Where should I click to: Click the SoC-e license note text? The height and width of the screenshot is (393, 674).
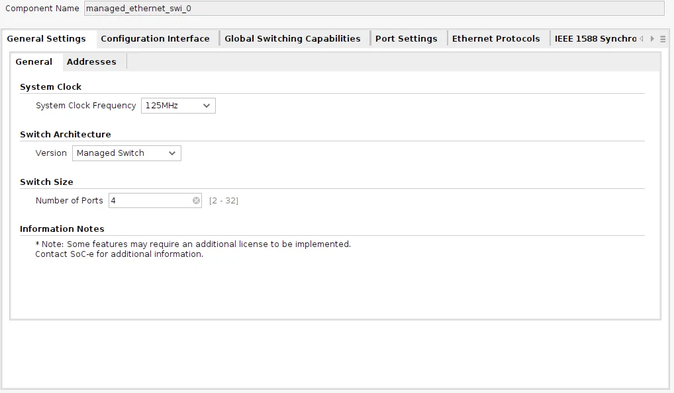coord(193,249)
